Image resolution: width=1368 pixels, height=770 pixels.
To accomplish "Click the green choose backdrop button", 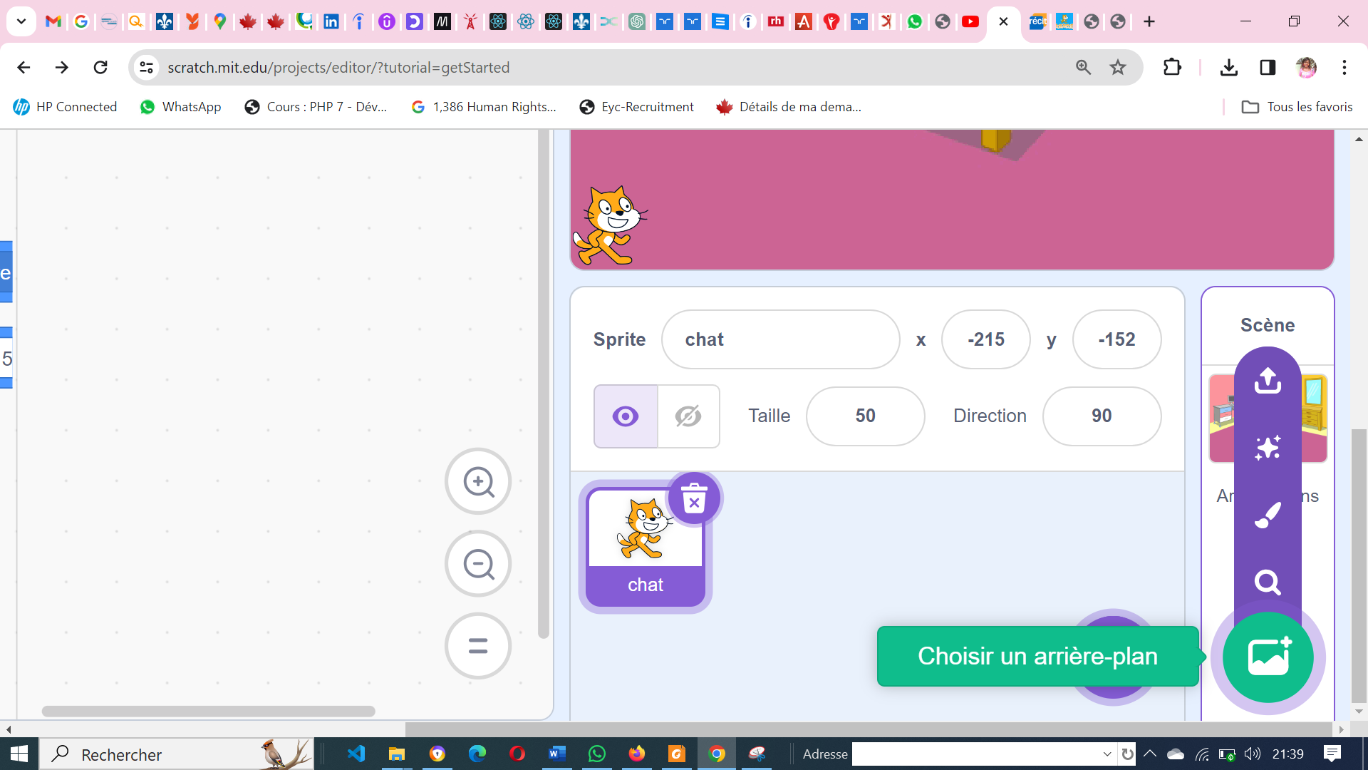I will (1268, 657).
